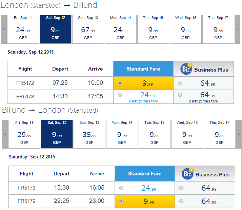
Task: Pick outbound Fri, Sep 11 date tab
Action: click(x=23, y=29)
